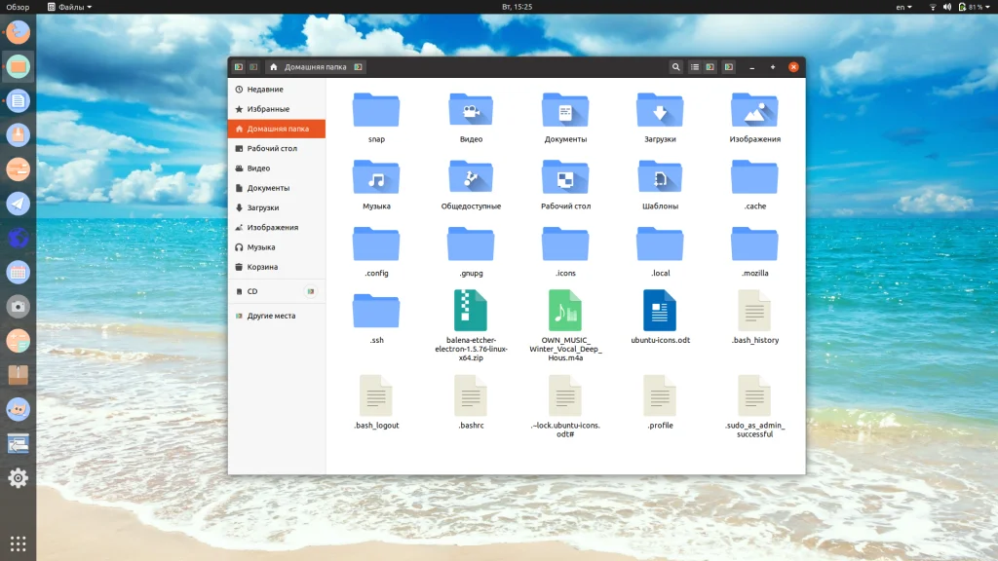Open Недавние in the sidebar
998x561 pixels.
click(264, 90)
